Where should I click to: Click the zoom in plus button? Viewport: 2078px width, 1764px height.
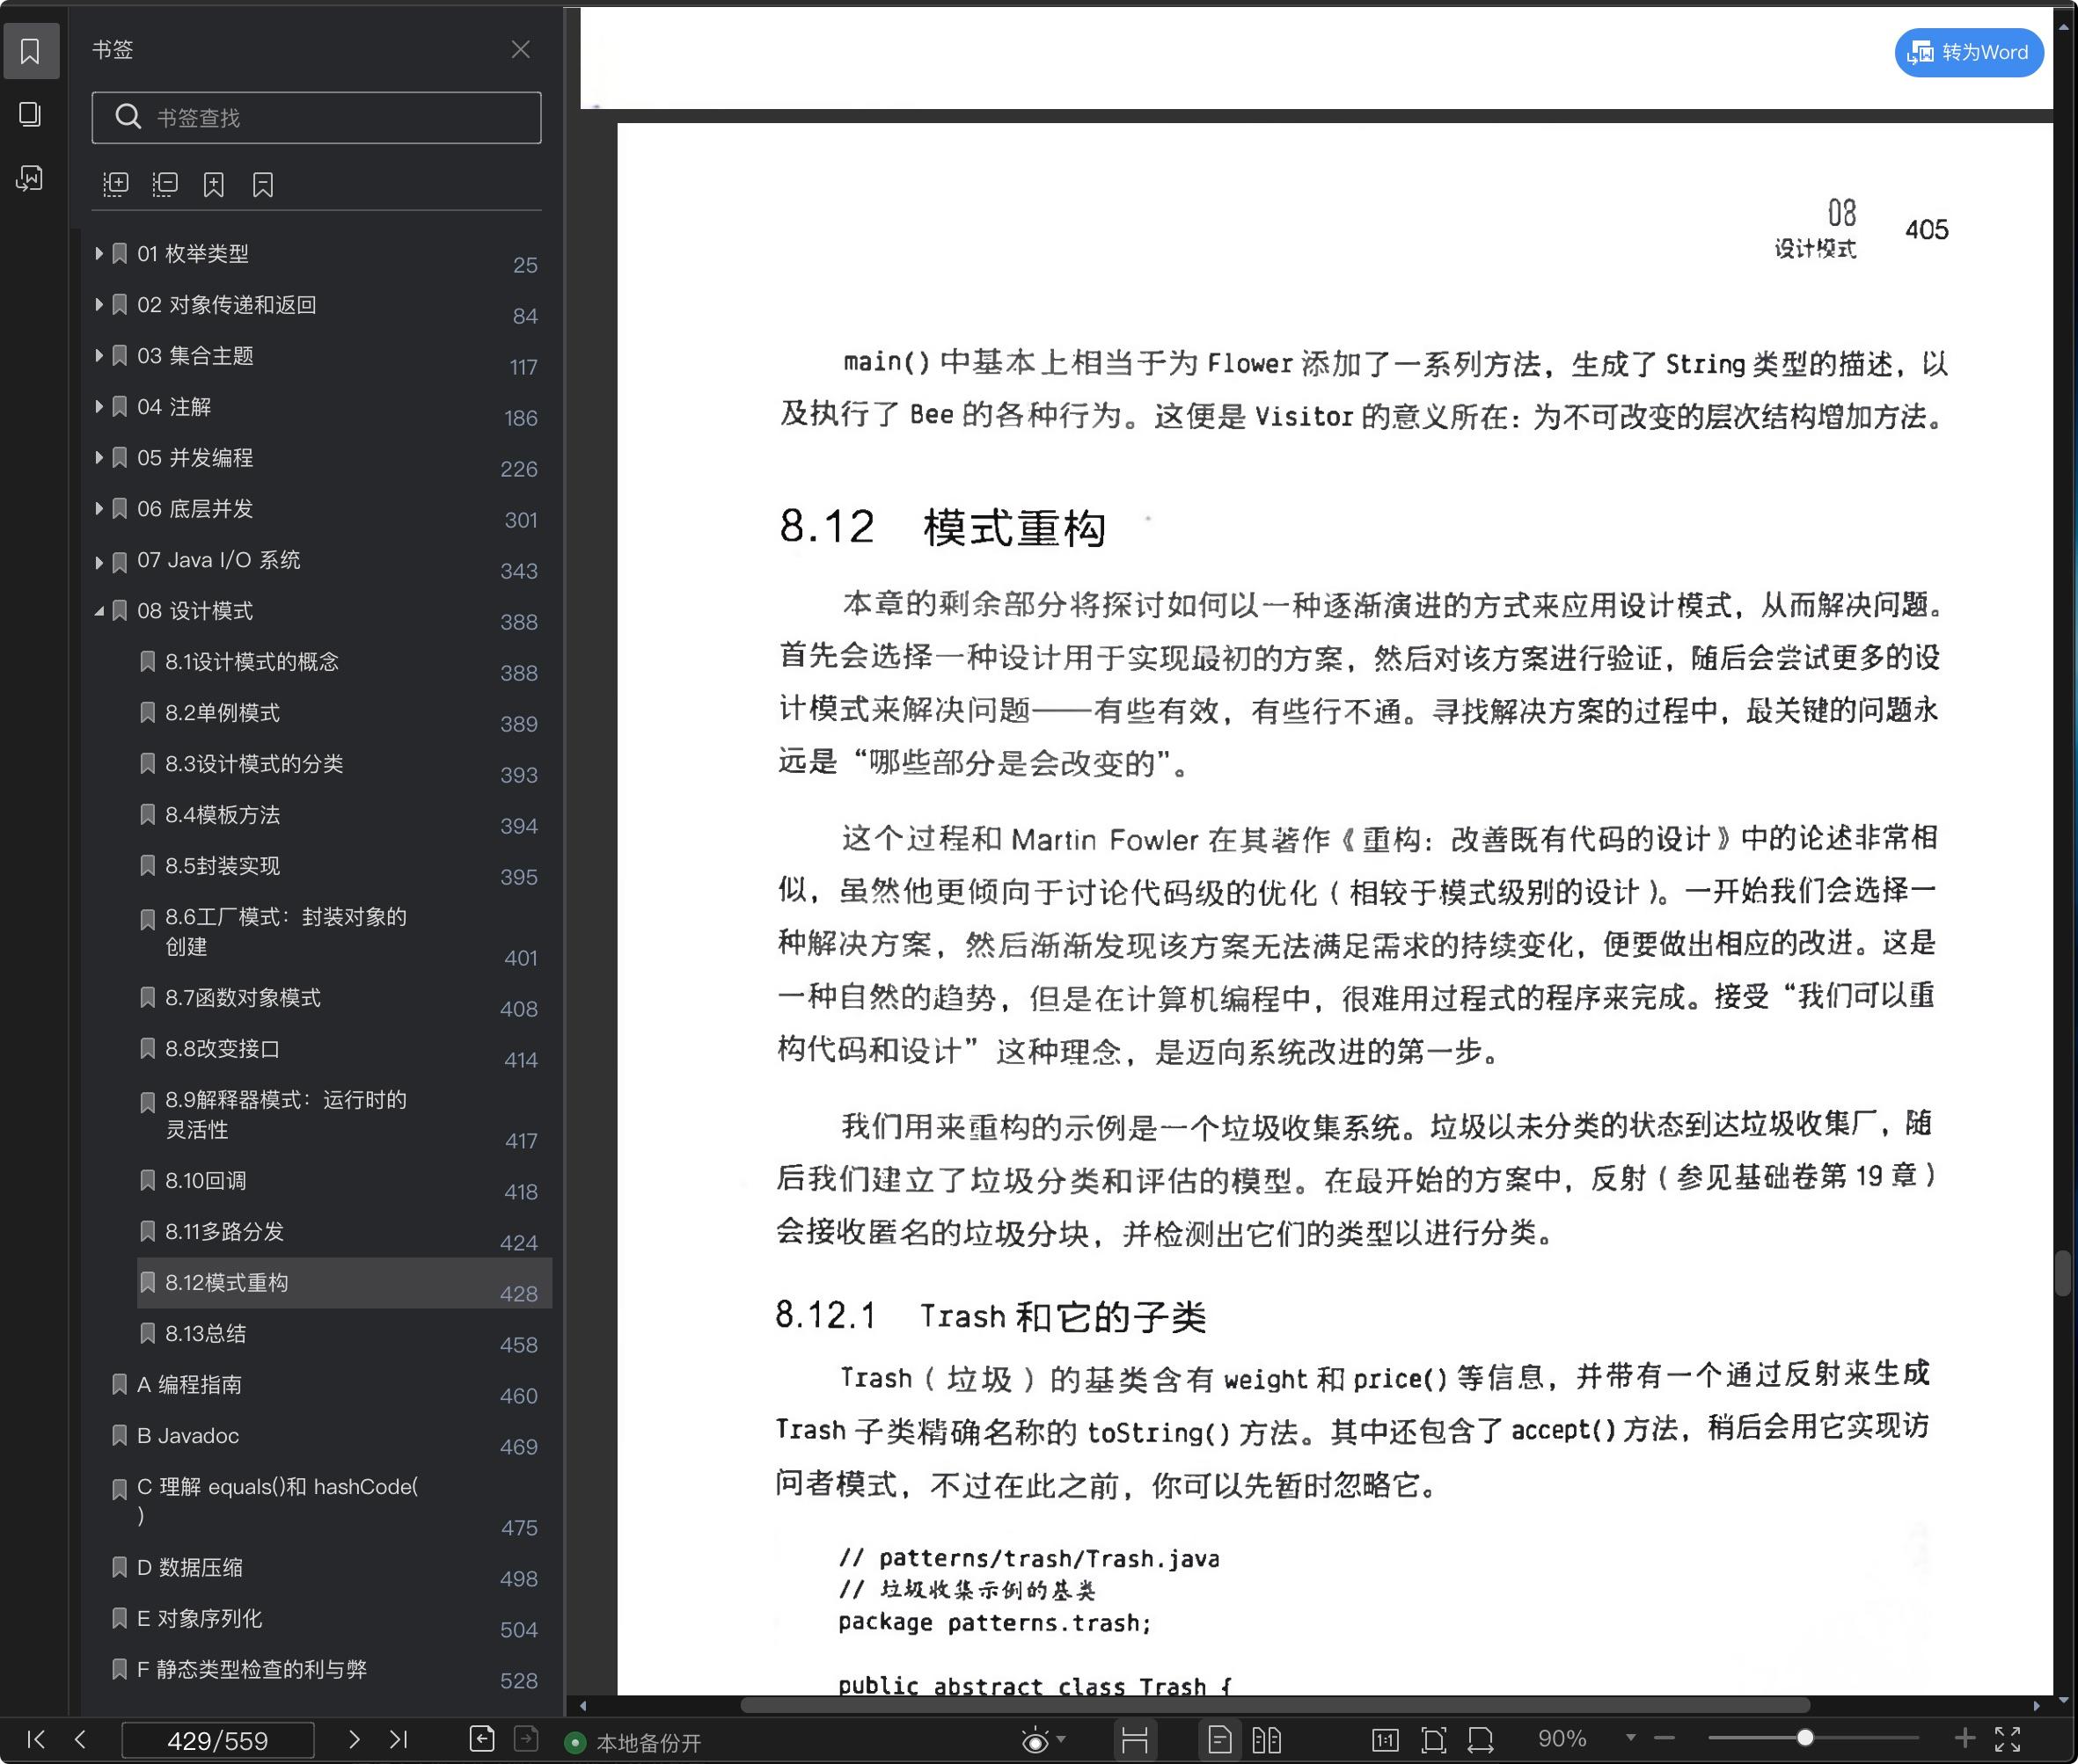pyautogui.click(x=1964, y=1738)
